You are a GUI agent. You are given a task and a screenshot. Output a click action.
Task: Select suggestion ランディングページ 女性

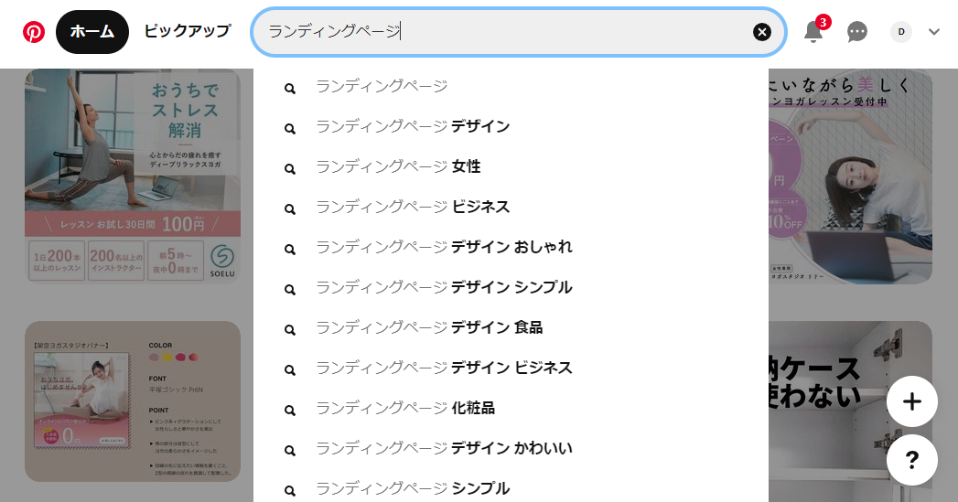[x=511, y=166]
